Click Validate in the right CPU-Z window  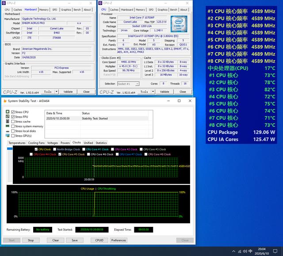pyautogui.click(x=164, y=92)
